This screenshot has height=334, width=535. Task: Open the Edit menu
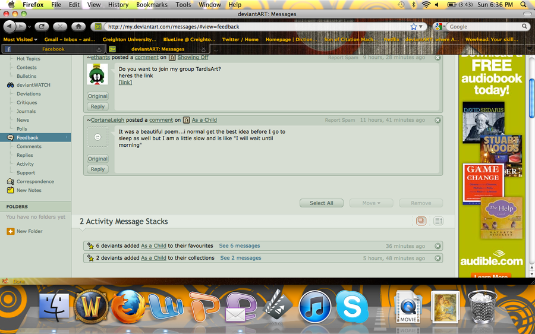coord(74,4)
